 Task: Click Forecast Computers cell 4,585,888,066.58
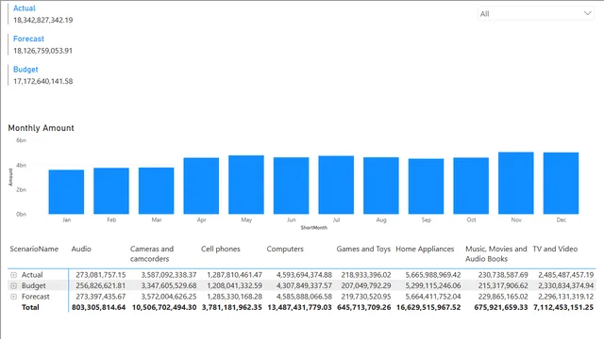pyautogui.click(x=304, y=297)
